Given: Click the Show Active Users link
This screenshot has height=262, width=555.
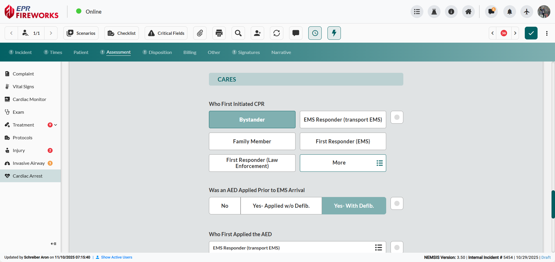Looking at the screenshot, I should click(x=117, y=257).
